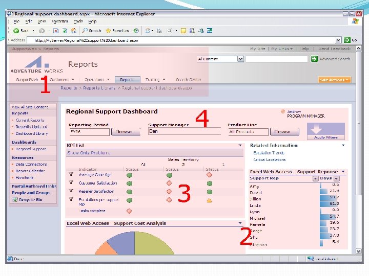Click the Recycle Bin icon in left navigation
The width and height of the screenshot is (369, 276).
(15, 200)
